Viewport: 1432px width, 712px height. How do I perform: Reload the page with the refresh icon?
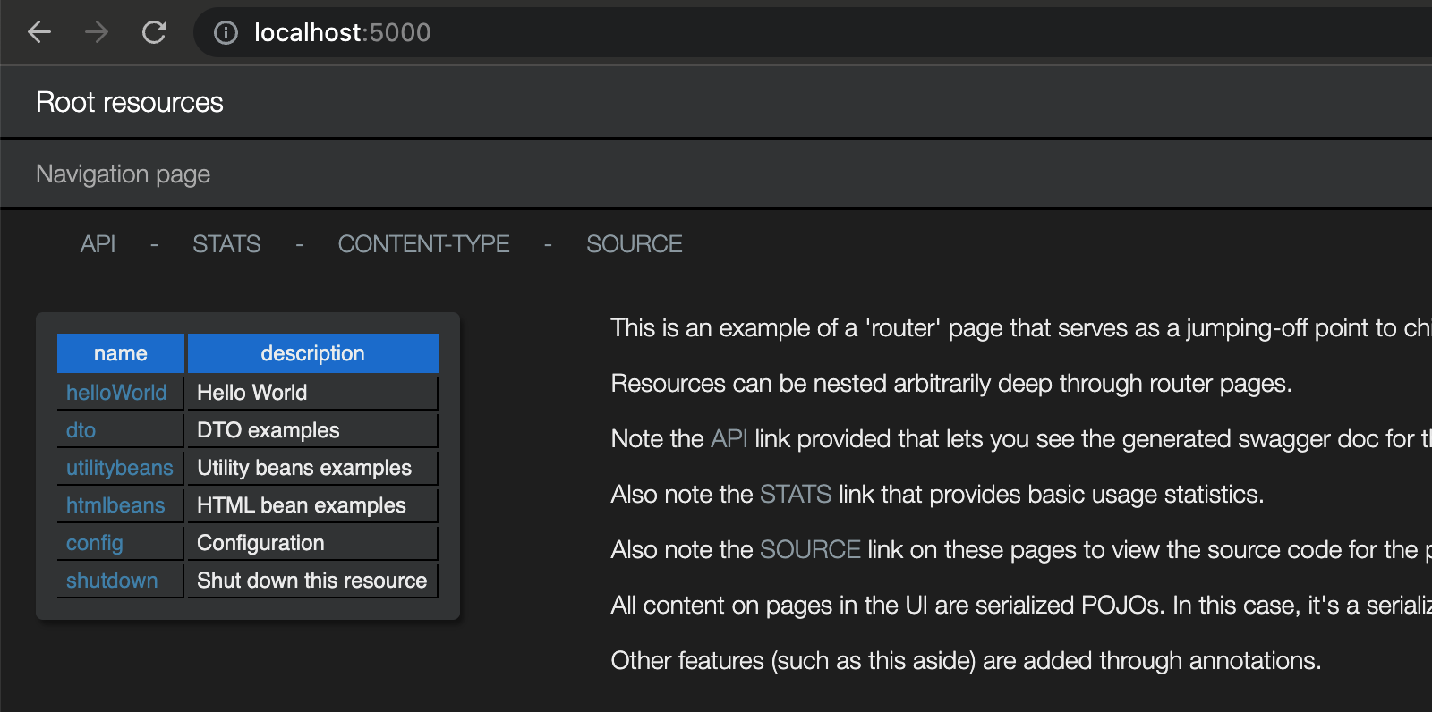click(155, 33)
